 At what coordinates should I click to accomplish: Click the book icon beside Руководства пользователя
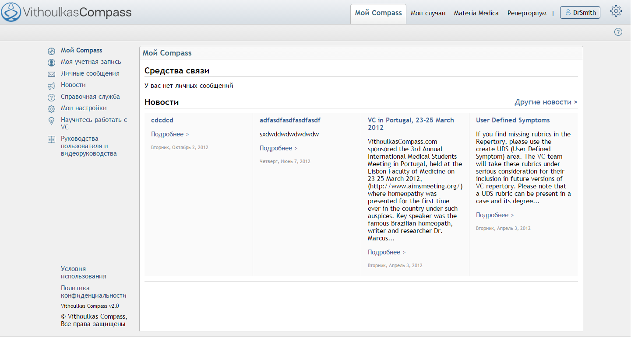[51, 139]
